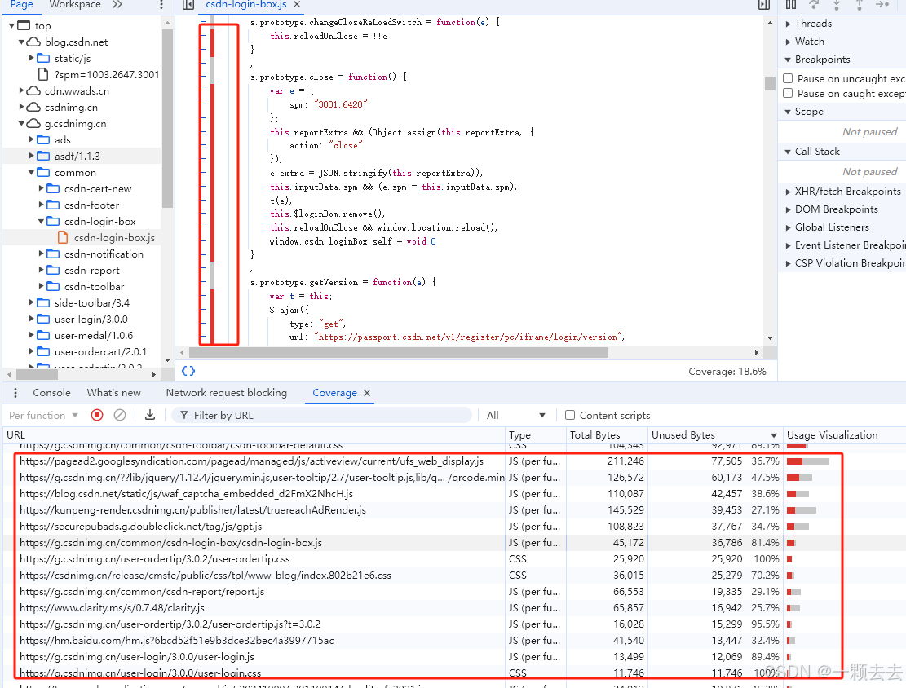Screen dimensions: 906x688
Task: Close the Coverage drawer tab
Action: click(367, 393)
